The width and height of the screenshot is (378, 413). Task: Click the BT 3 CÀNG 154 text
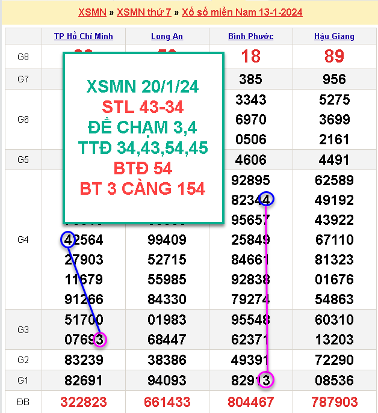tap(143, 189)
